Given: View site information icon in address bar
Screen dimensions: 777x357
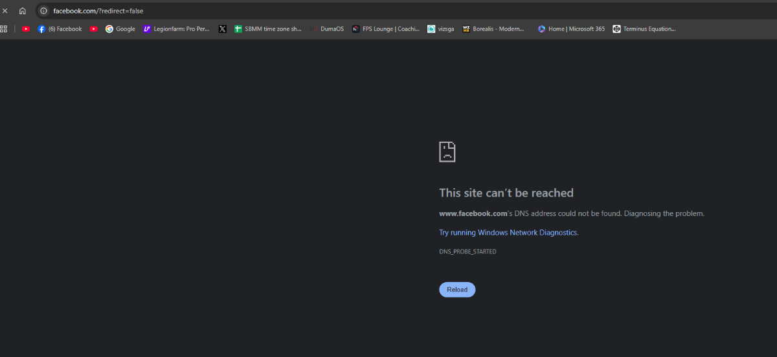Looking at the screenshot, I should (x=44, y=11).
